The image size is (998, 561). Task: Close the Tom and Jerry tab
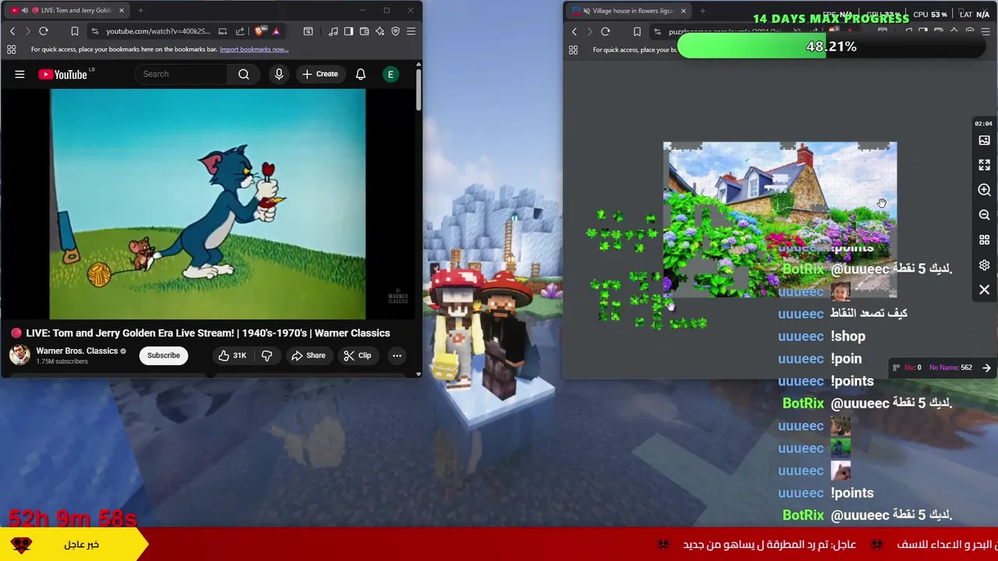(x=122, y=10)
